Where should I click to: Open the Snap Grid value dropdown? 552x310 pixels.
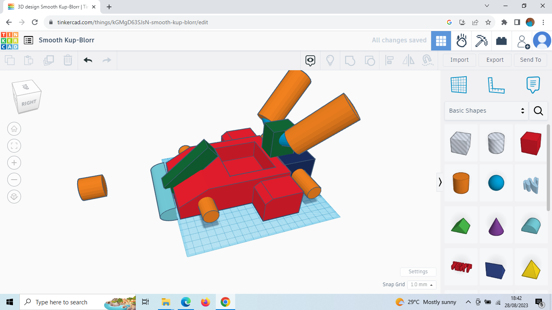point(421,285)
